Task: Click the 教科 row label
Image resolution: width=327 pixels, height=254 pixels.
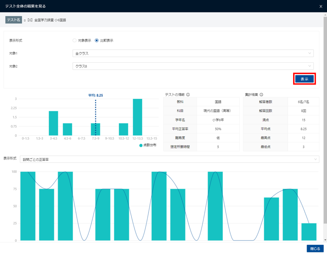Action: 180,102
